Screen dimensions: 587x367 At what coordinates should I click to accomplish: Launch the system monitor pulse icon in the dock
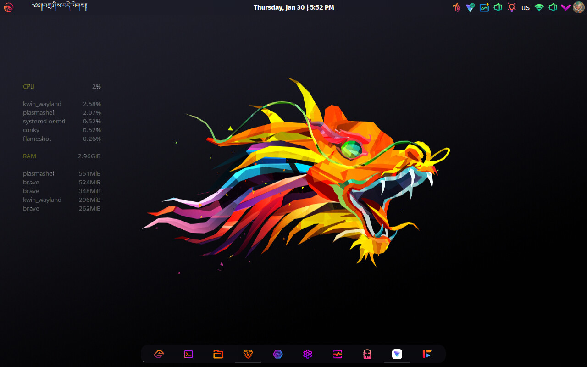[338, 354]
